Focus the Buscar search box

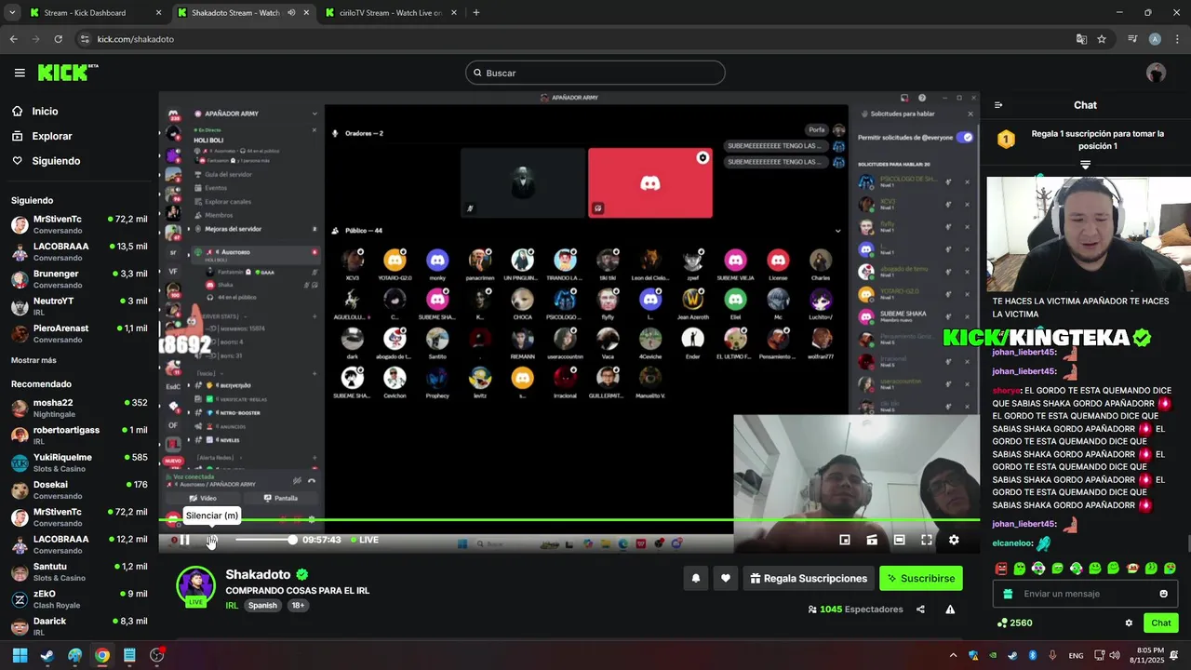(595, 73)
